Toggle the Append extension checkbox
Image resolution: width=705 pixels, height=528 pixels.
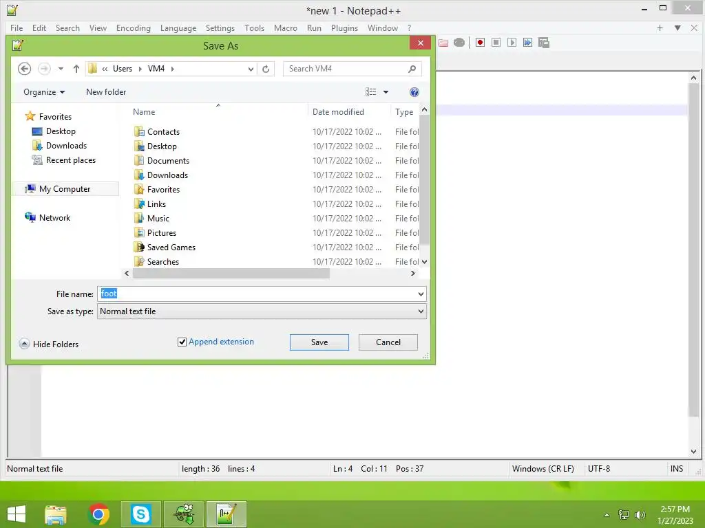click(182, 342)
